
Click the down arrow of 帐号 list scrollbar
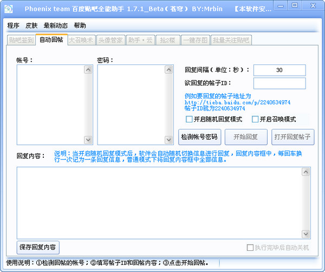coord(88,140)
